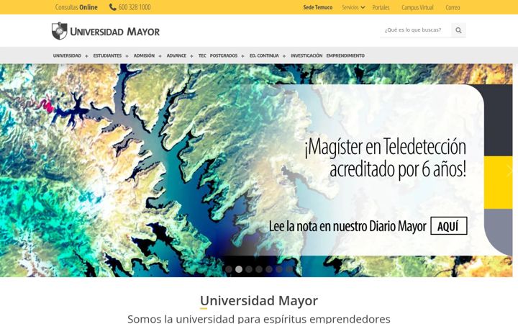This screenshot has width=518, height=324.
Task: Expand the ED. CONTINUA menu plus sign
Action: tap(284, 56)
